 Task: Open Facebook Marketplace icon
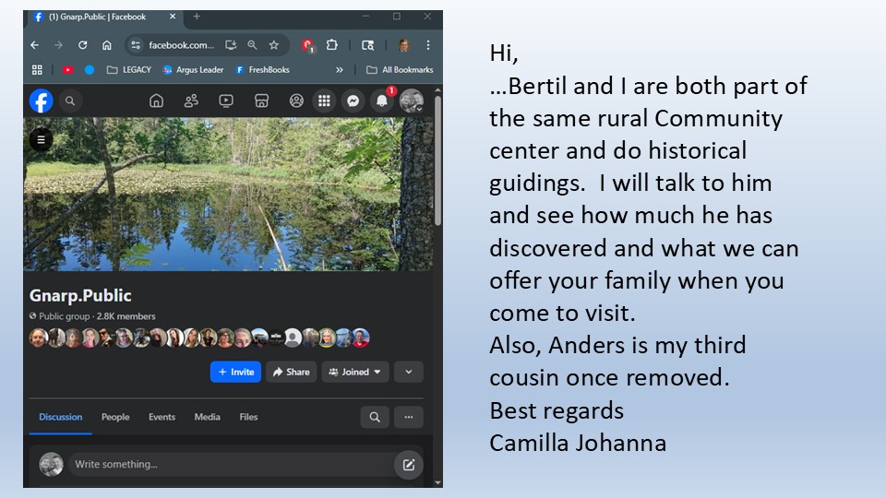pyautogui.click(x=261, y=101)
